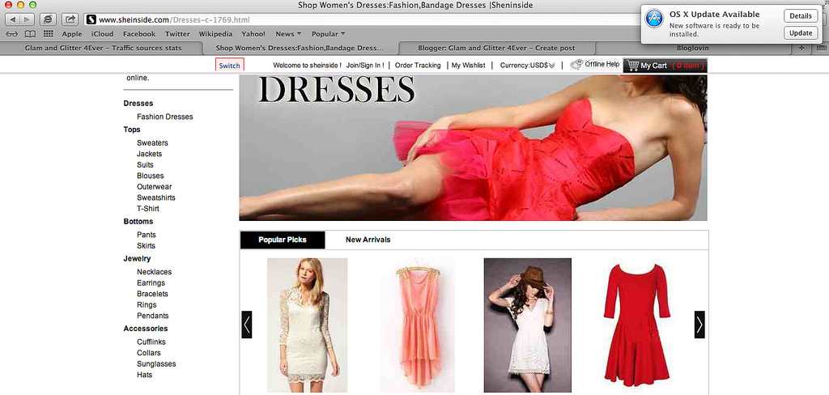Image resolution: width=829 pixels, height=395 pixels.
Task: Add a new tab with plus button
Action: pos(801,48)
